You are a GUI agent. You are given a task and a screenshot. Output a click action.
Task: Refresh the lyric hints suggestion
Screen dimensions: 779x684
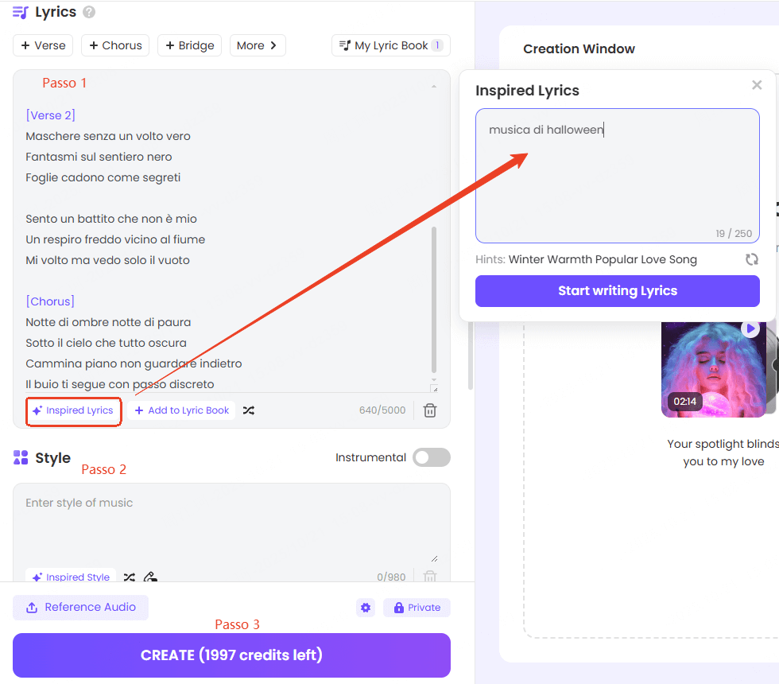click(x=751, y=259)
